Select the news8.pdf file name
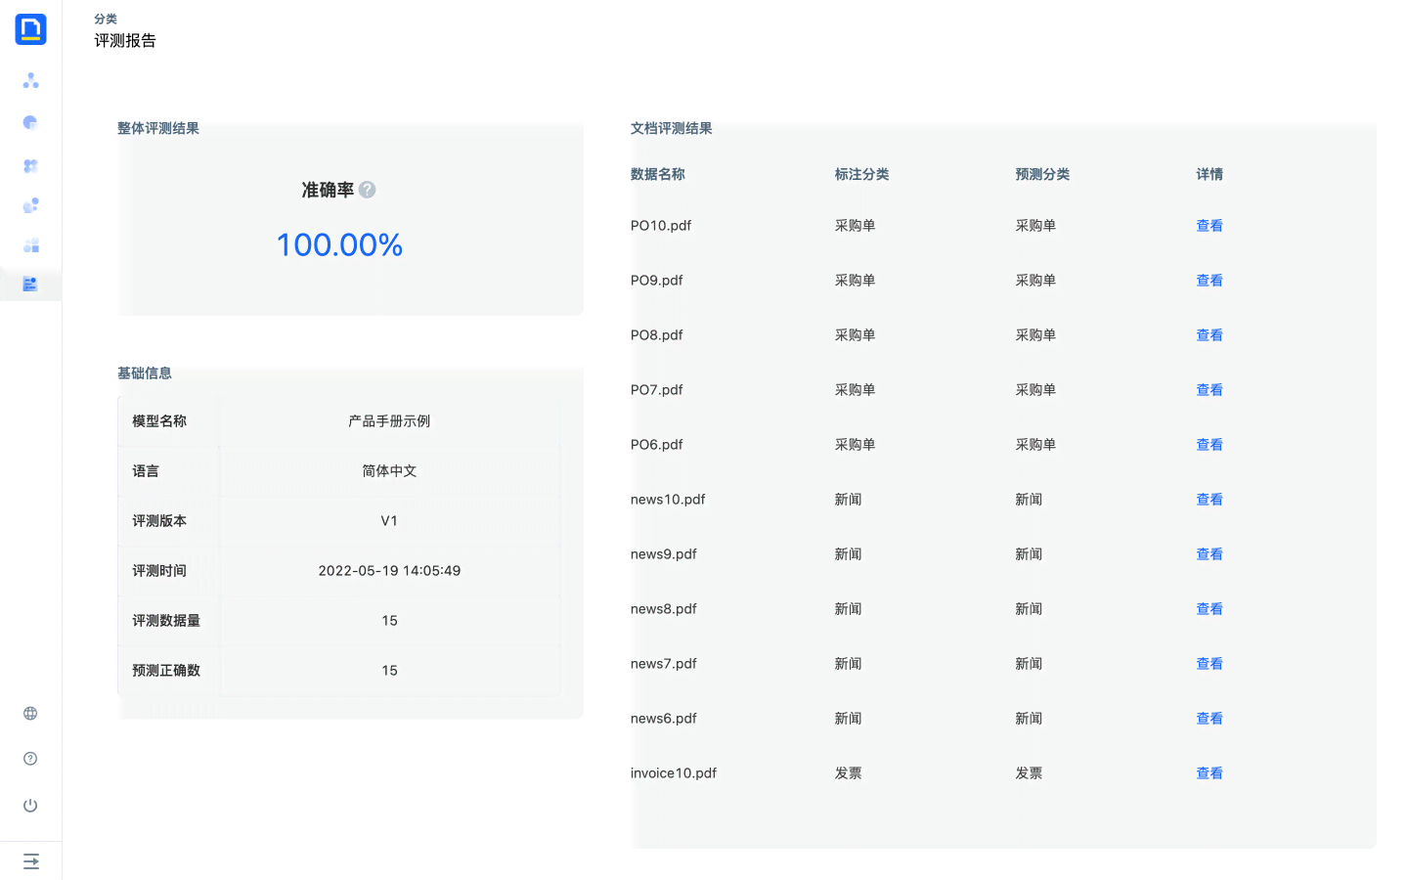 [664, 609]
